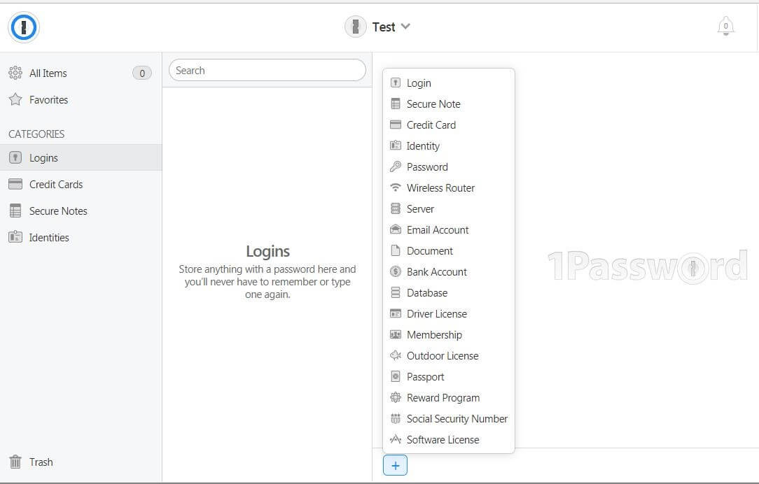
Task: Click the Software License icon
Action: coord(396,439)
